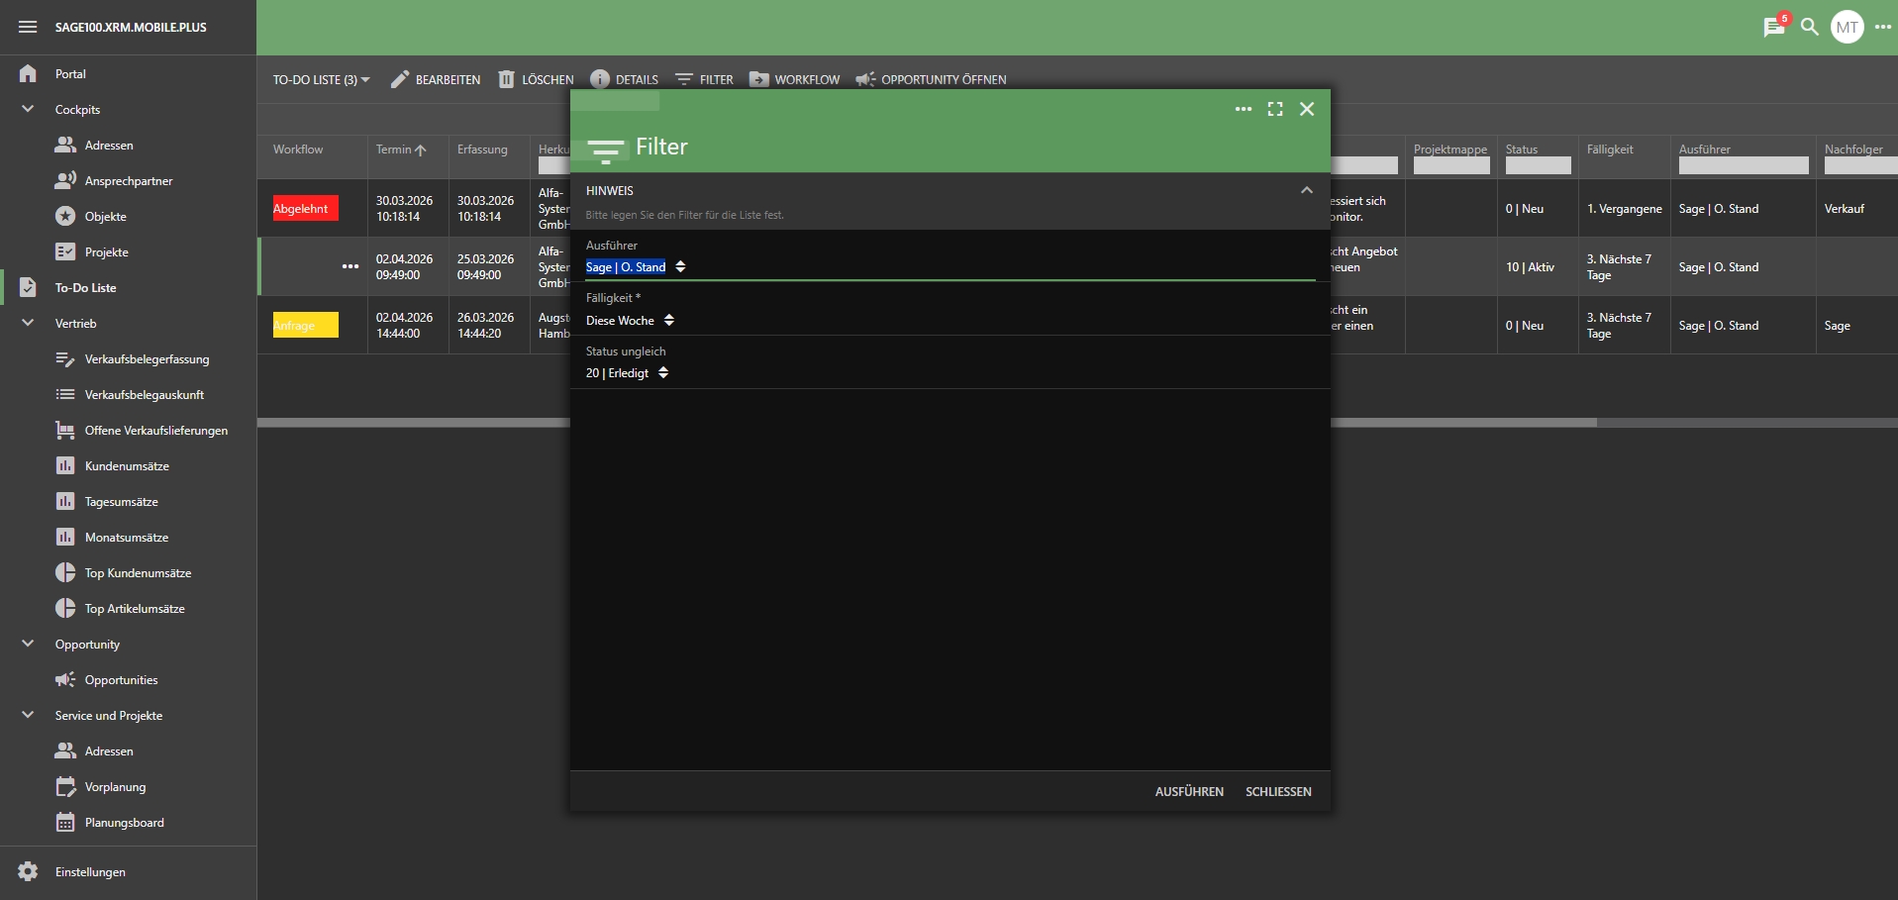Open Verkaufsbelegauskunft from the sidebar
Screen dimensions: 1898x900
coord(144,395)
